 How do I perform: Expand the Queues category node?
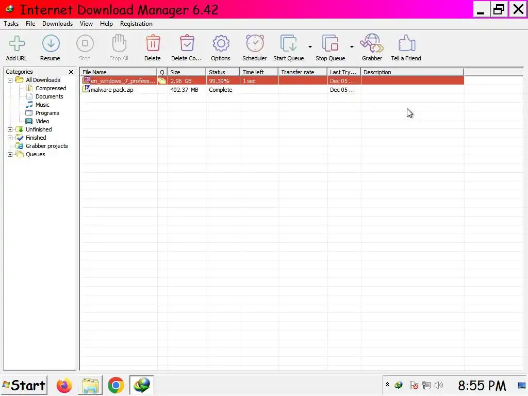[10, 154]
